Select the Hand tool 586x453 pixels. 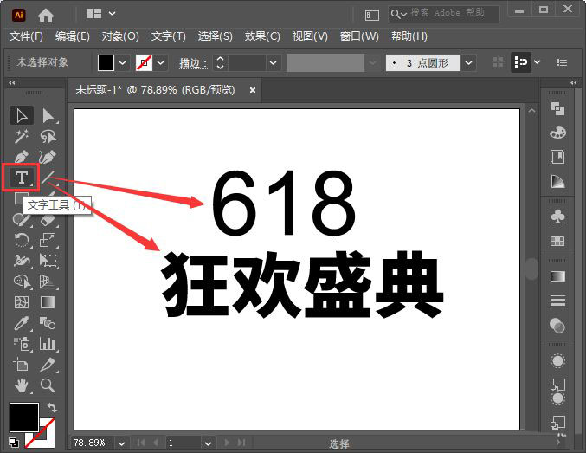(22, 385)
